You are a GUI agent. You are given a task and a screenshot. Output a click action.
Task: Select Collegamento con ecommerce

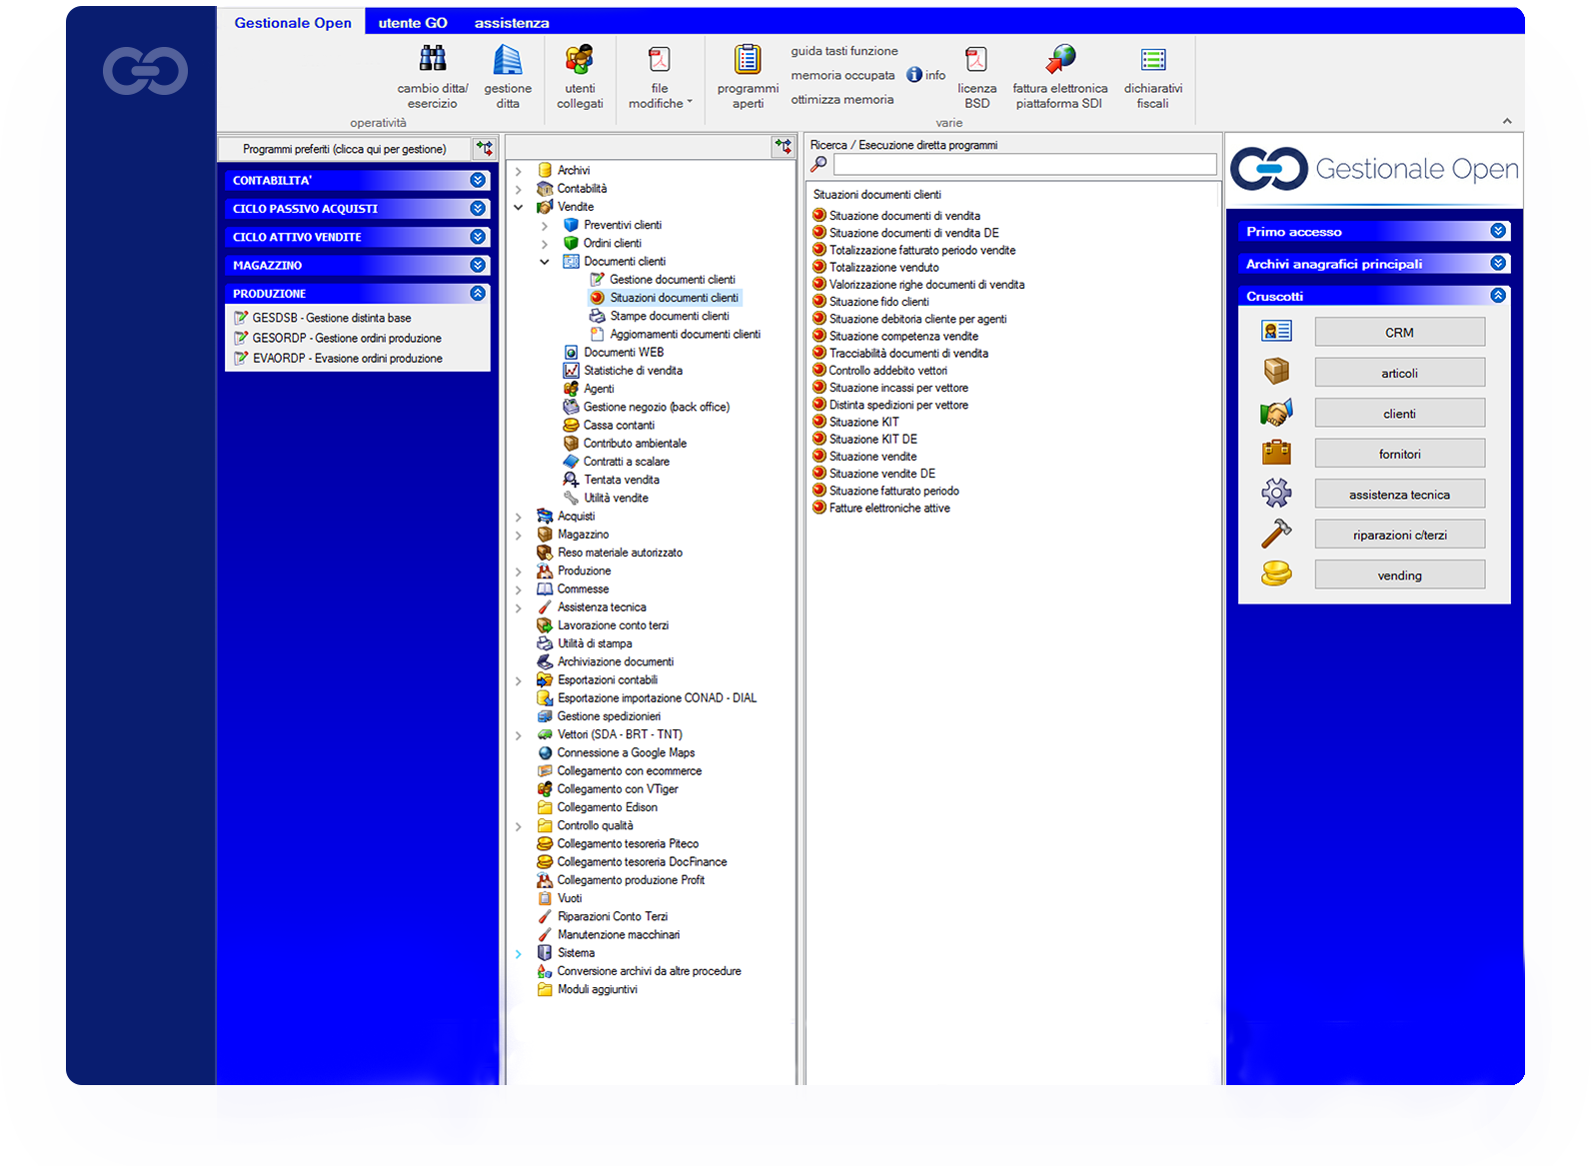pos(629,770)
